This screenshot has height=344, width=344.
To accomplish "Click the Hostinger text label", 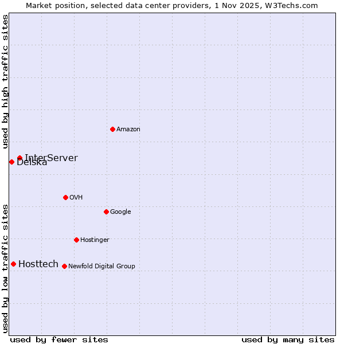I will pyautogui.click(x=95, y=240).
